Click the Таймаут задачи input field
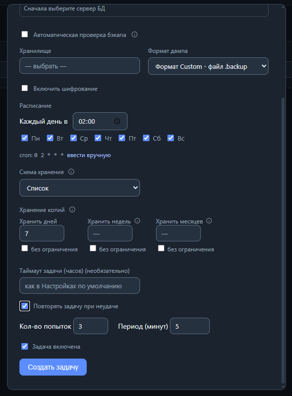 coord(80,286)
